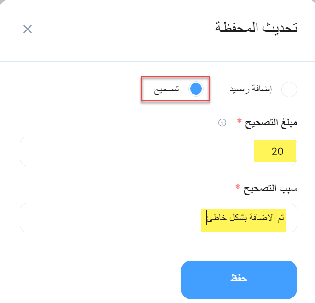Click the info icon beside مبلغ التصحيح
Screen dimensions: 315x303
(x=222, y=123)
